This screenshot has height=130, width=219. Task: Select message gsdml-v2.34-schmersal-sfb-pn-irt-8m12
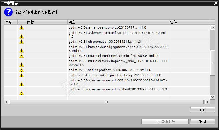click(x=115, y=75)
